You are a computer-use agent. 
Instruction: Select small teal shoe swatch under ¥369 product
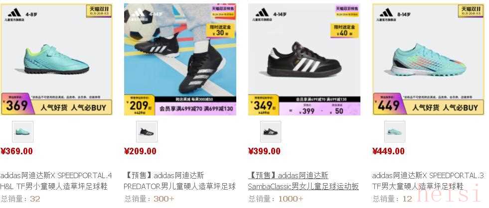(22, 131)
